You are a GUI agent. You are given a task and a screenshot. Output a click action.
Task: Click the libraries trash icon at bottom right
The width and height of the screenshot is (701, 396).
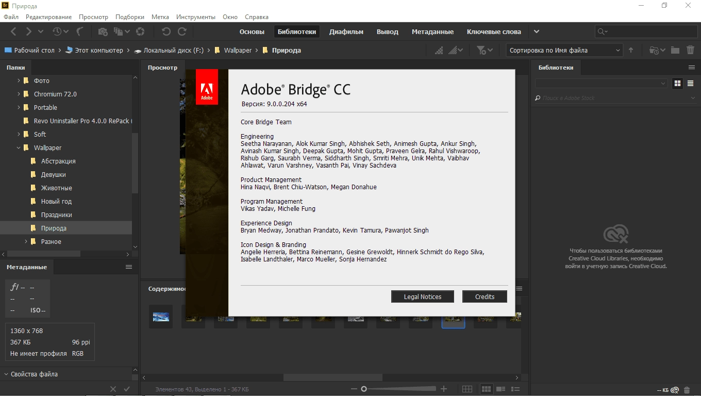point(687,390)
